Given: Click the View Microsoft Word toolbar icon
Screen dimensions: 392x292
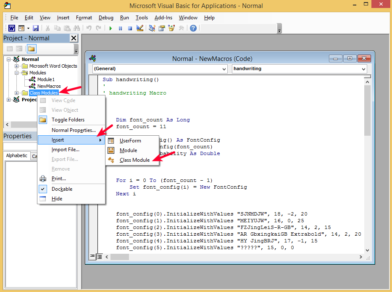Looking at the screenshot, I should click(x=11, y=28).
